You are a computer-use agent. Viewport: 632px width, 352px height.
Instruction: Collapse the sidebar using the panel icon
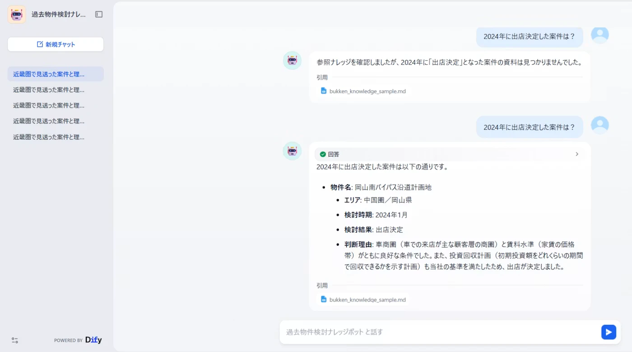click(99, 14)
